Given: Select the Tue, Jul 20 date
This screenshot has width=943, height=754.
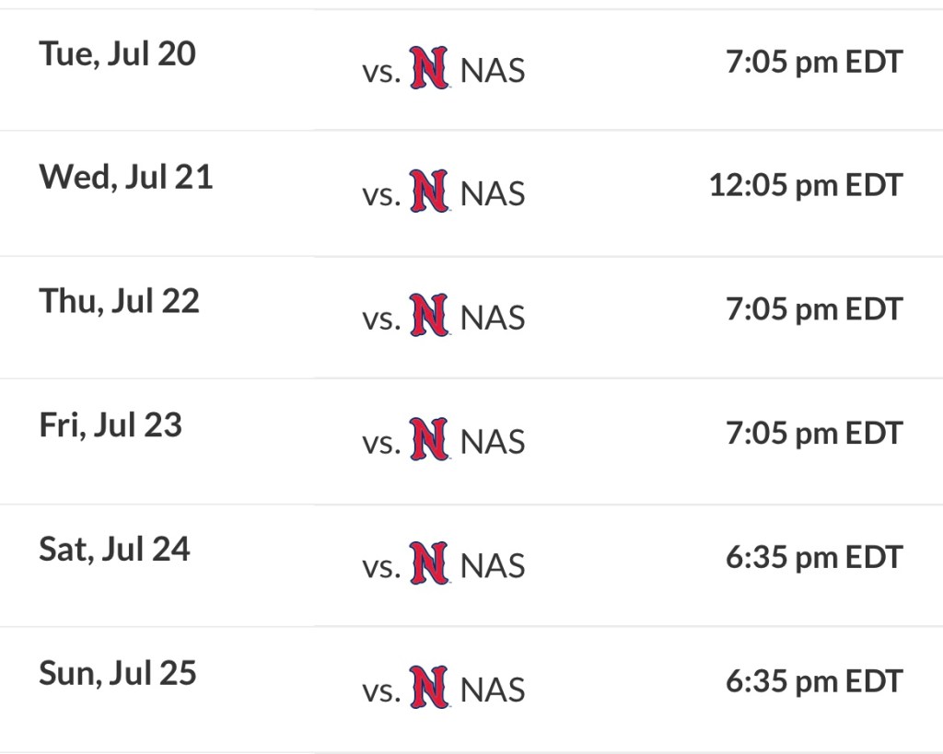Looking at the screenshot, I should 117,54.
